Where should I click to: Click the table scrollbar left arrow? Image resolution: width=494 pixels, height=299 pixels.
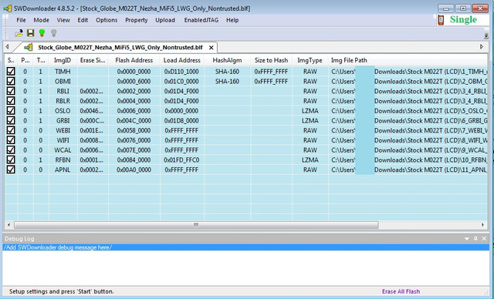[8, 225]
